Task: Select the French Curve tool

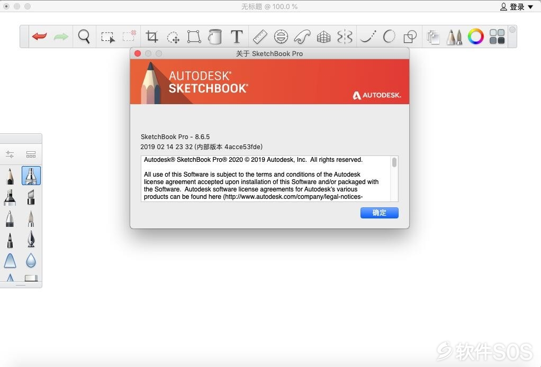Action: pyautogui.click(x=302, y=36)
